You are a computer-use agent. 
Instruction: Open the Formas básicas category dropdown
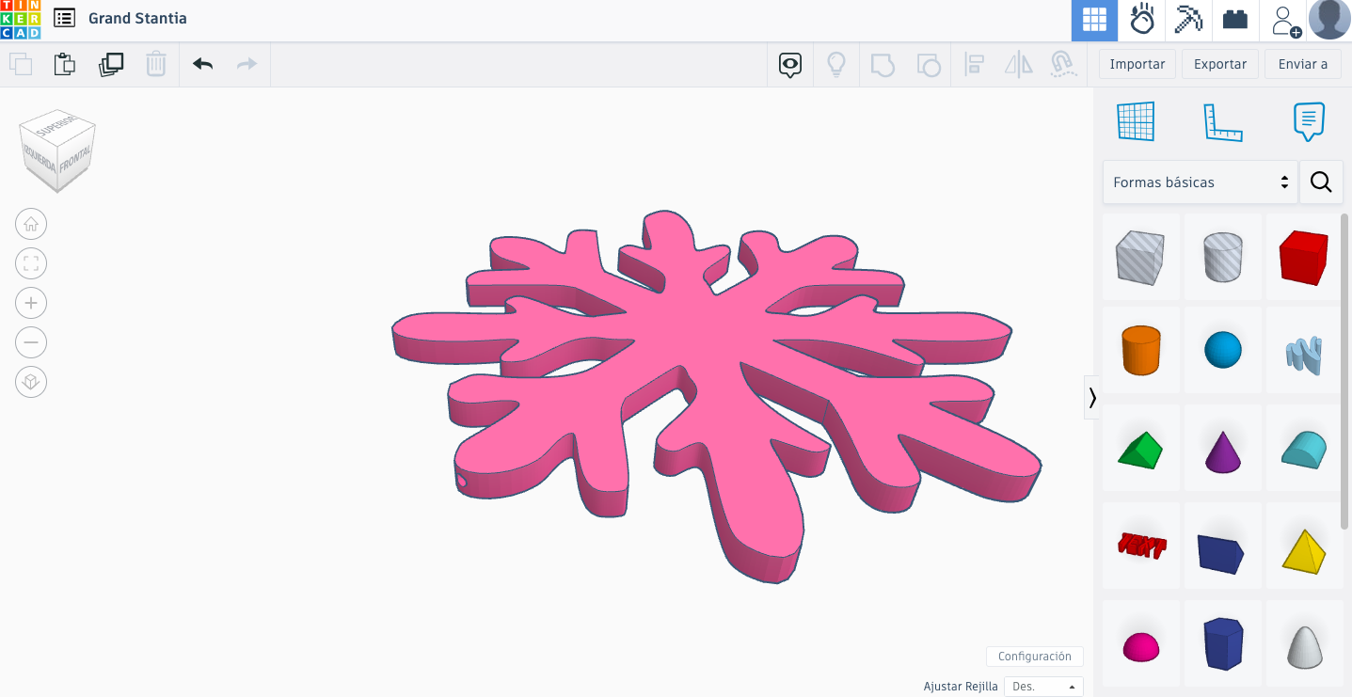pyautogui.click(x=1200, y=182)
